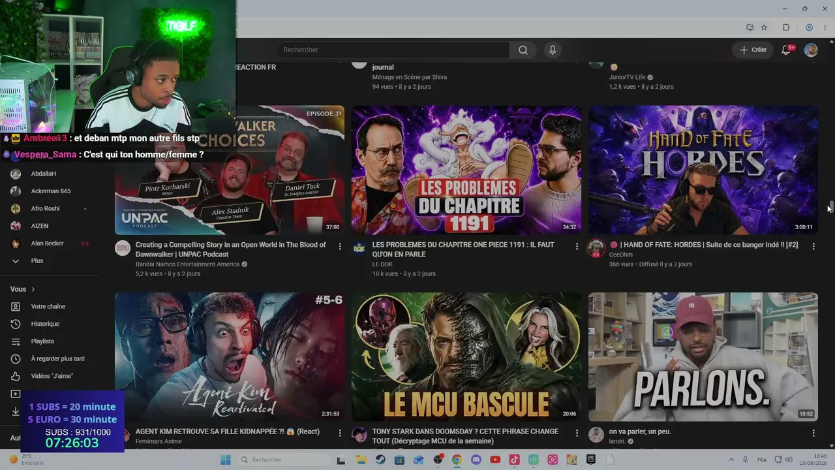This screenshot has height=470, width=835.
Task: Open Discord from the taskbar
Action: [x=476, y=460]
